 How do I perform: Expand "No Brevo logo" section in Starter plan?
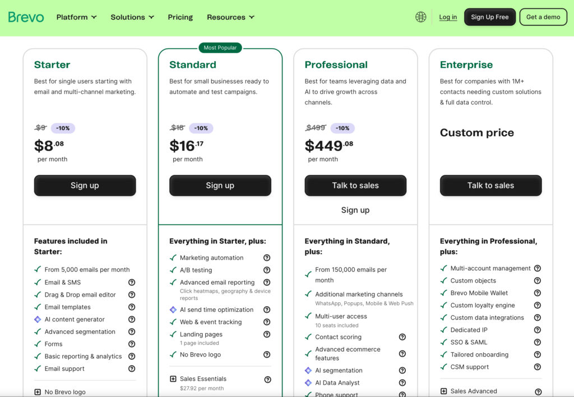pos(37,391)
